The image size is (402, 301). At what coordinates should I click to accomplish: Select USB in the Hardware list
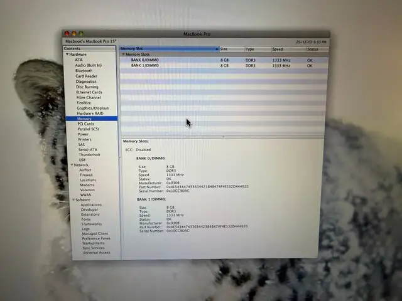[82, 160]
